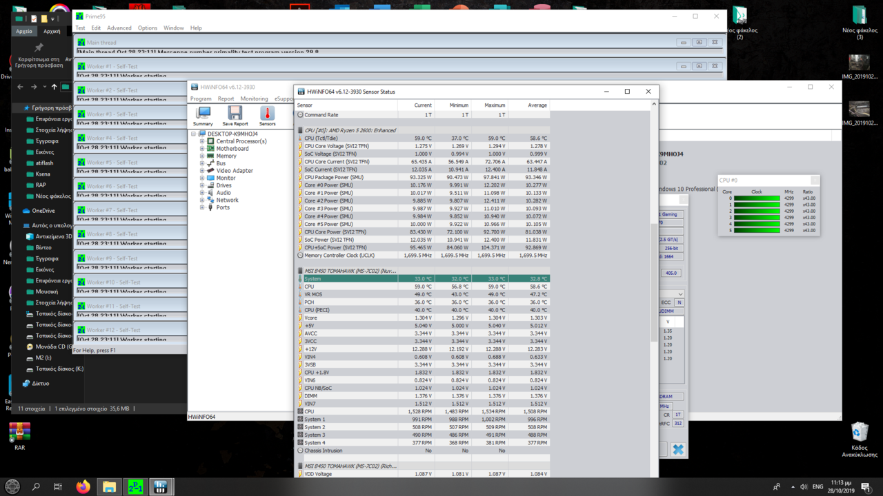Screen dimensions: 883x496
Task: Expand Memory tree node
Action: (202, 156)
